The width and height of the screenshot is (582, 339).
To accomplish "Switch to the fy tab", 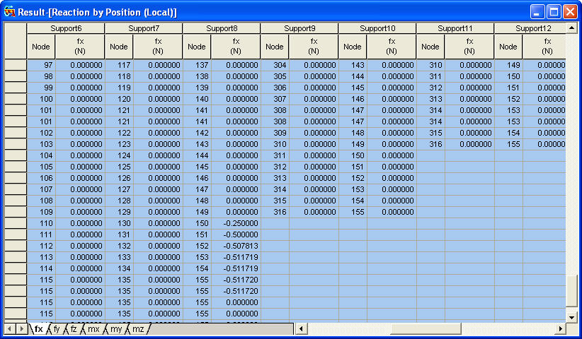I will (x=56, y=329).
